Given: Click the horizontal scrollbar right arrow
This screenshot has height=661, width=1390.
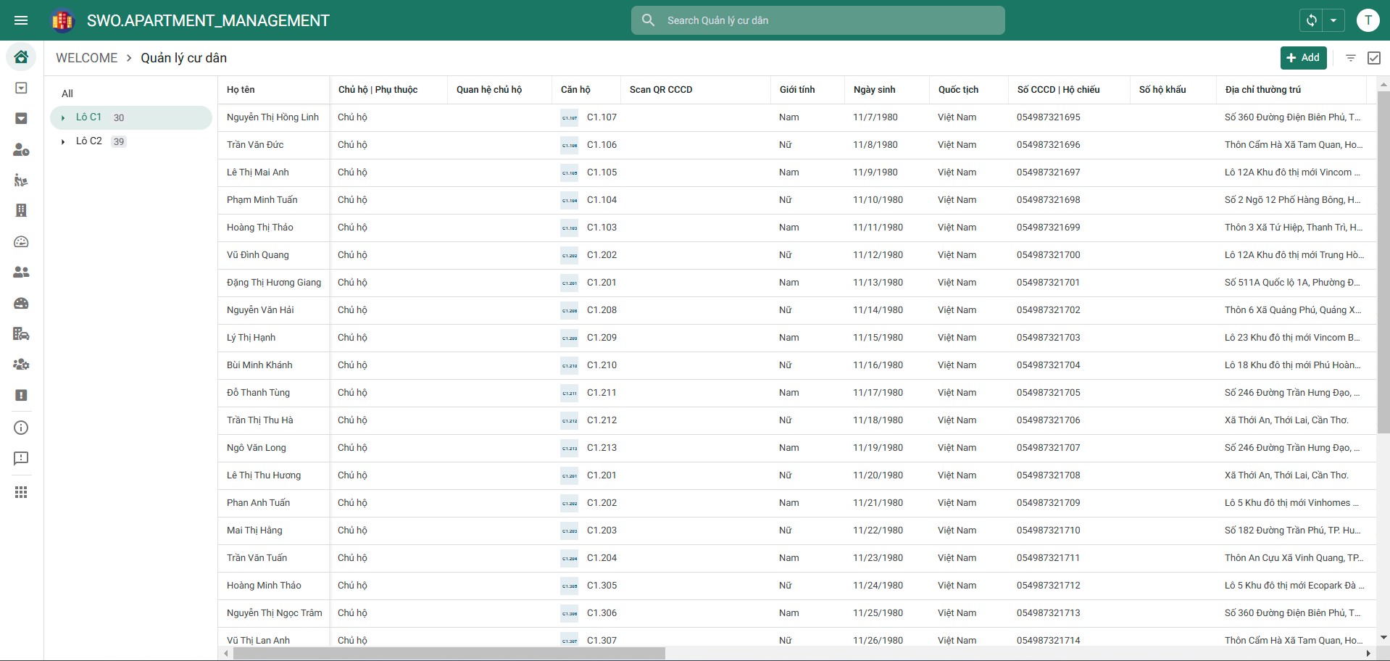Looking at the screenshot, I should coord(1369,654).
